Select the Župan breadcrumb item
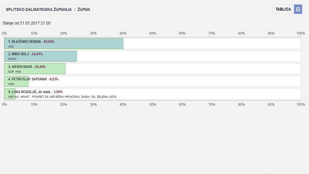Viewport: 309px width, 174px height. (84, 10)
